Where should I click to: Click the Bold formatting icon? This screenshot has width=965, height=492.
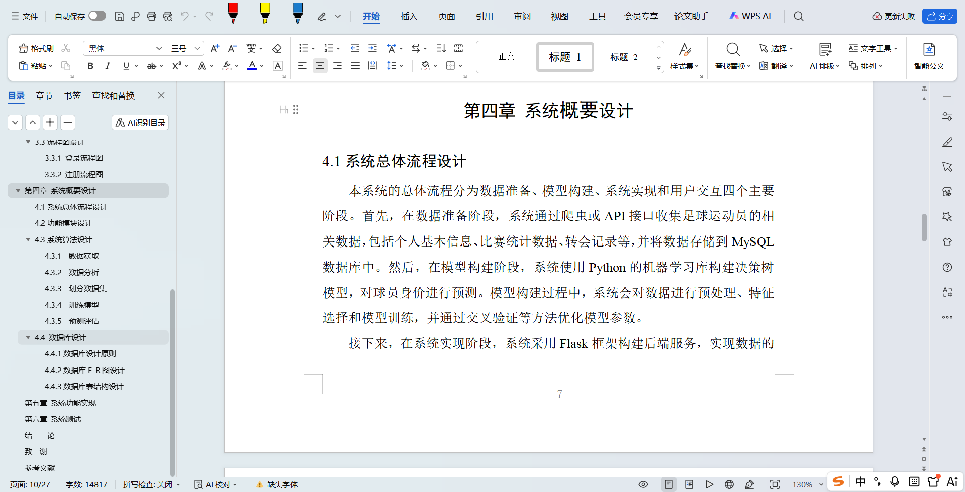point(90,66)
